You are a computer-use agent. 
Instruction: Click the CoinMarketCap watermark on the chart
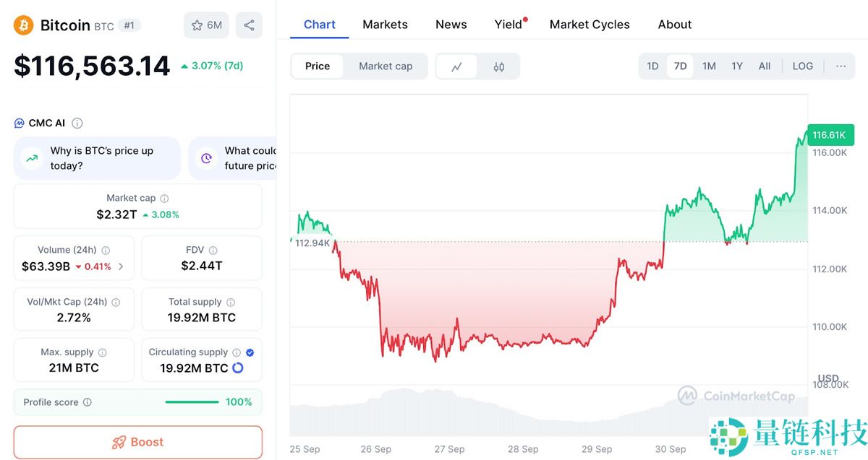pos(738,396)
